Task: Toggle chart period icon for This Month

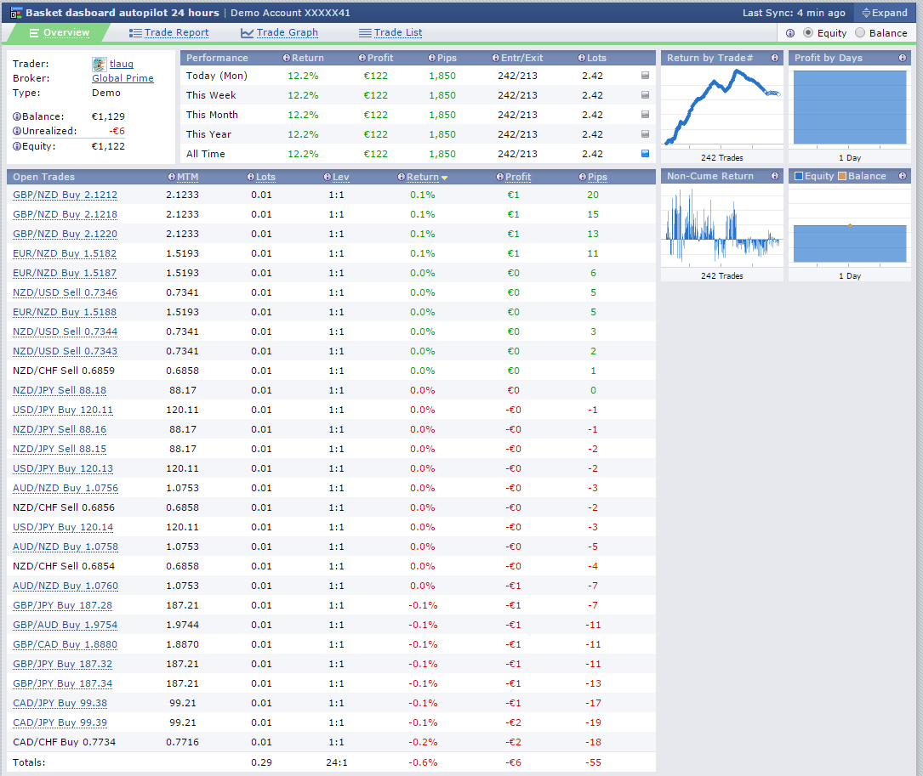Action: point(645,115)
